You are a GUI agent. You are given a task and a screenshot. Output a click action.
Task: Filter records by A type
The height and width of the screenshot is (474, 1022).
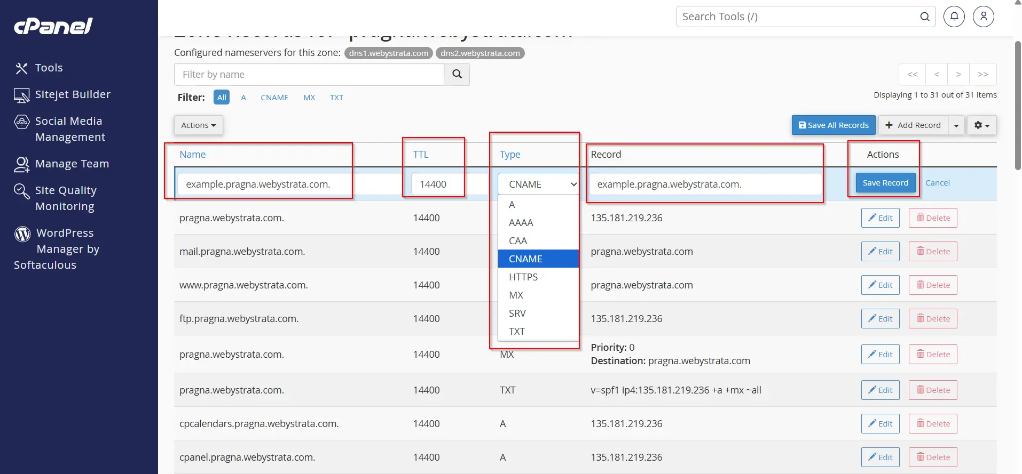point(243,98)
